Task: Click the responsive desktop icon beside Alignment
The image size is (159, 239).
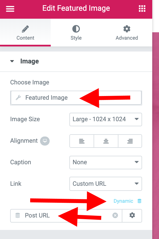Action: coord(45,141)
